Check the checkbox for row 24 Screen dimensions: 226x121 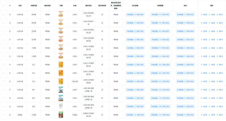[x=3, y=65]
